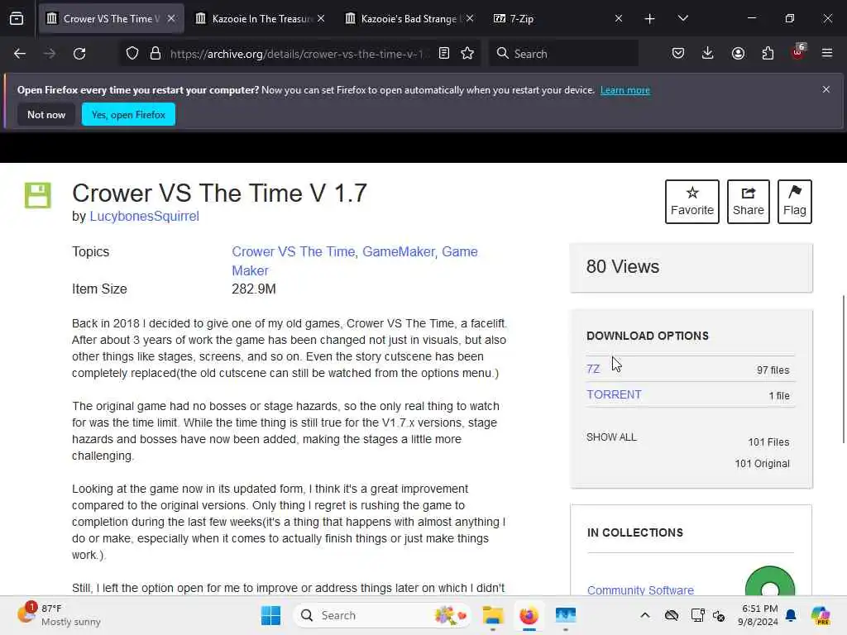Screen dimensions: 847x635
Task: Open the Windows Start menu
Action: click(270, 615)
